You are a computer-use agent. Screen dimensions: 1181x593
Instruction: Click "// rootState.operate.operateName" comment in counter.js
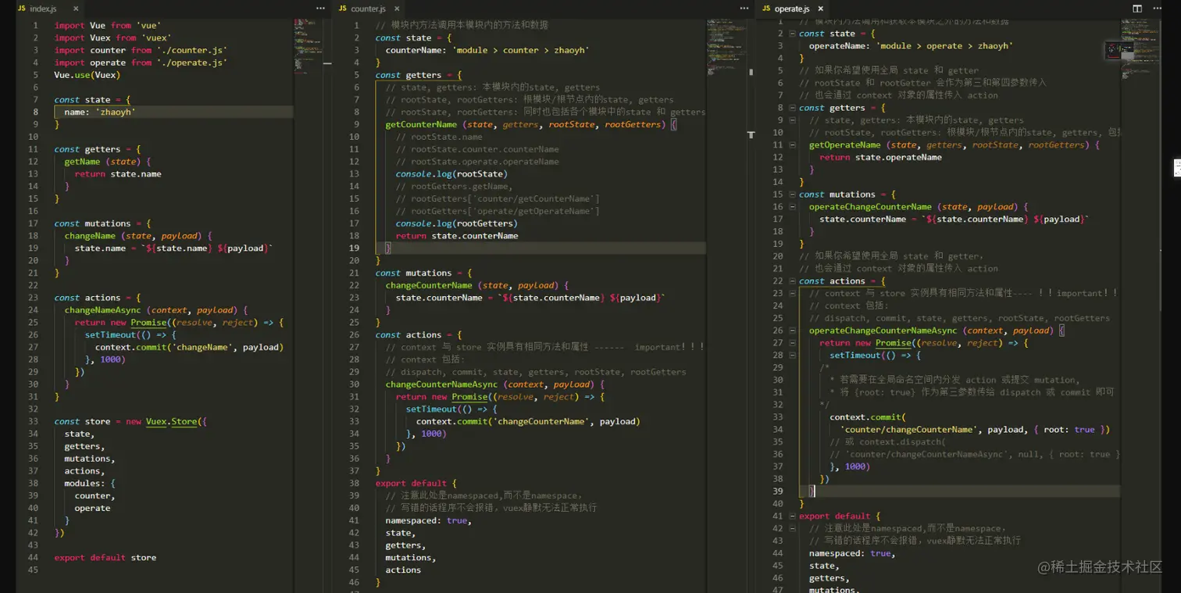pyautogui.click(x=477, y=162)
